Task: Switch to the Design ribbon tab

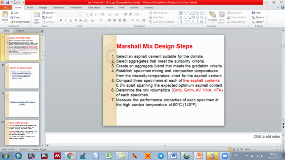Action: (x=43, y=8)
